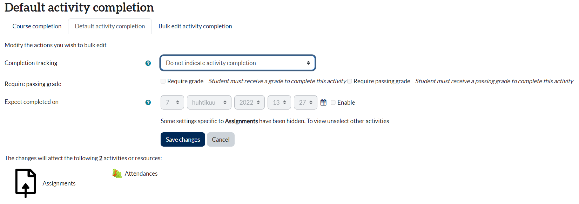Switch to Bulk edit activity completion tab
Image resolution: width=579 pixels, height=204 pixels.
click(195, 26)
